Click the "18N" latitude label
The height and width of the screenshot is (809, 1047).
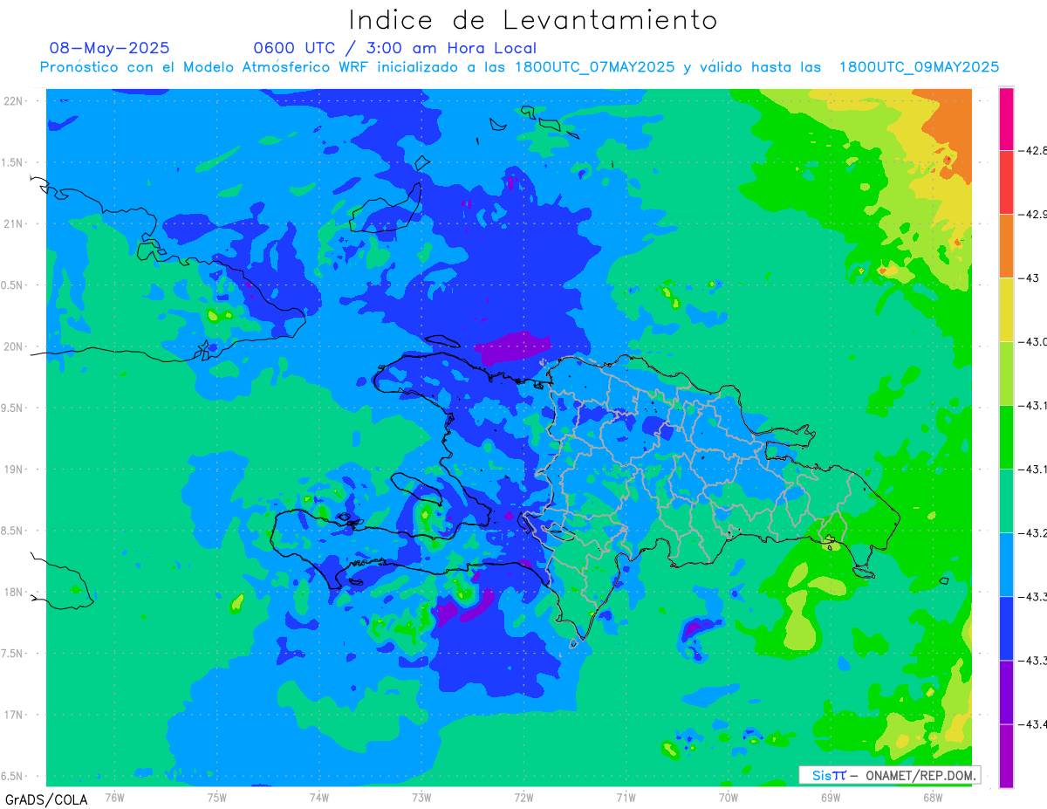click(14, 592)
